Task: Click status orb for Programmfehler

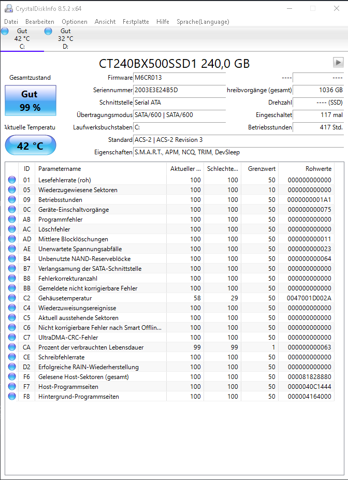Action: 12,219
